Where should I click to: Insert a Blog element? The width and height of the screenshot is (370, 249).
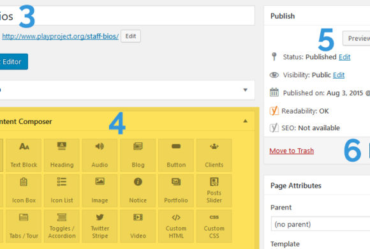coord(138,155)
